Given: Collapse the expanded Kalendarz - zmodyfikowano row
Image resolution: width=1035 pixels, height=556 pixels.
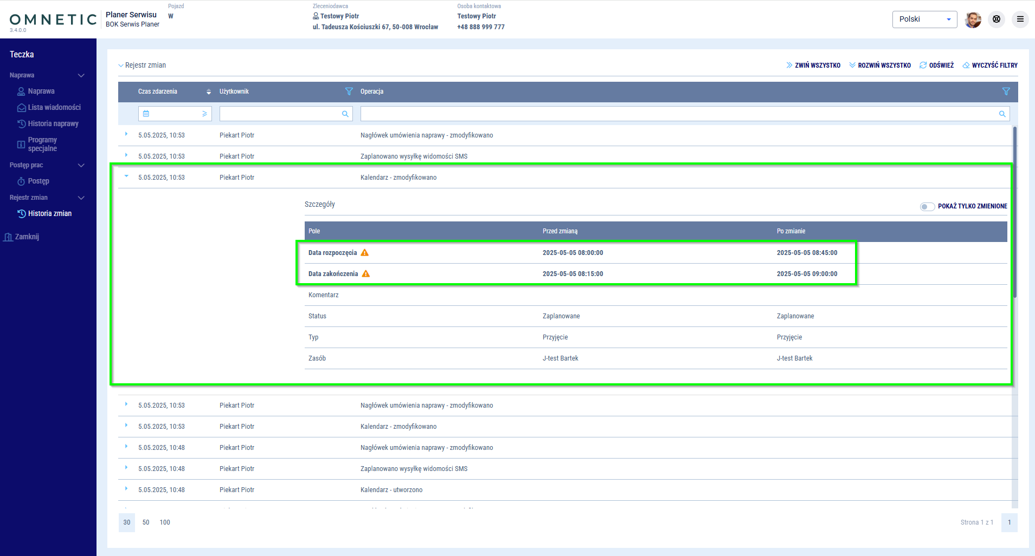Looking at the screenshot, I should 126,176.
